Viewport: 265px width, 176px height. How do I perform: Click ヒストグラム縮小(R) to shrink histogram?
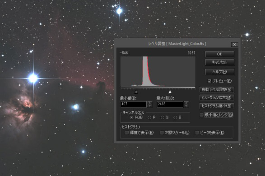(217, 106)
